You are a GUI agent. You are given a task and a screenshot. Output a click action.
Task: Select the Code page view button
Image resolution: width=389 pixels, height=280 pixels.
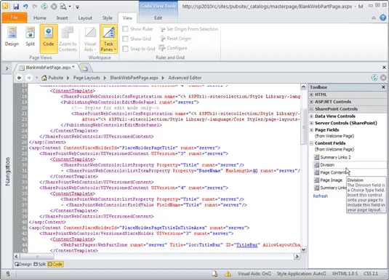click(49, 39)
